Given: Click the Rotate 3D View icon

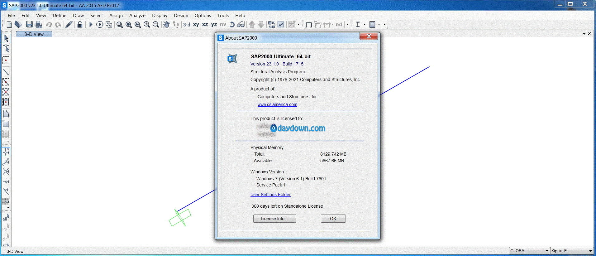Looking at the screenshot, I should click(x=232, y=24).
